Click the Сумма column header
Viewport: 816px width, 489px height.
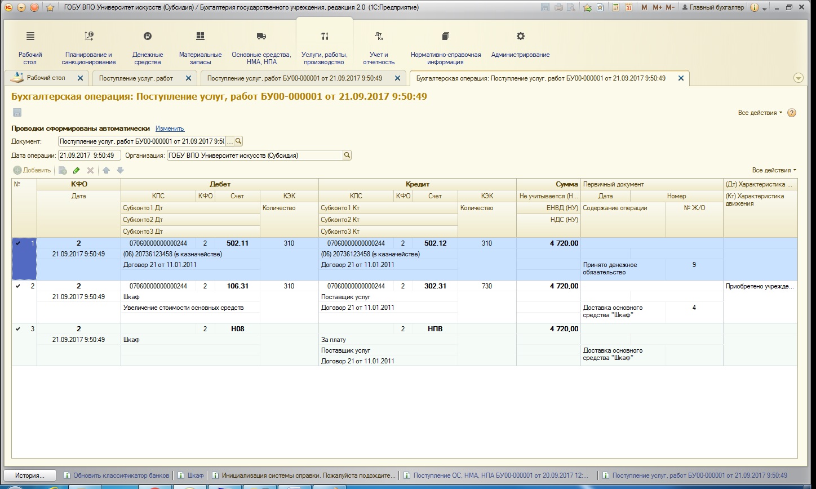(x=548, y=184)
